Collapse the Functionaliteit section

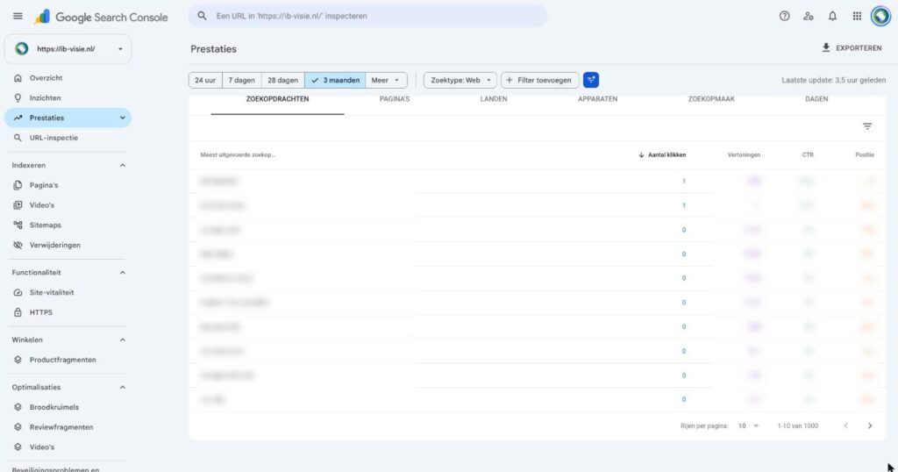(x=122, y=273)
